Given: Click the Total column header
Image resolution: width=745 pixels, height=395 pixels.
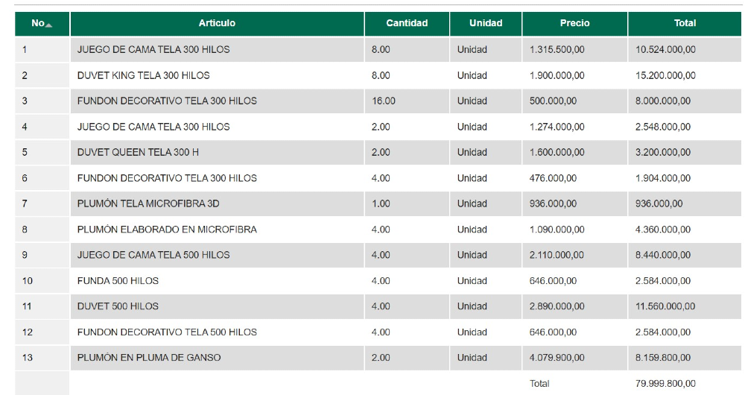Looking at the screenshot, I should 685,23.
